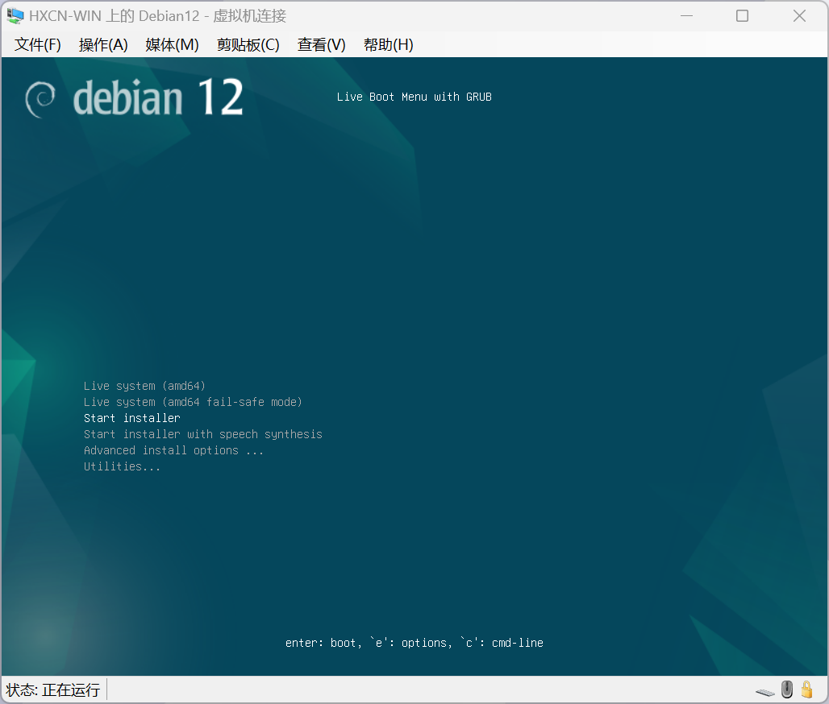Screen dimensions: 829x704
Task: Maximize the virtual machine connection window
Action: coord(742,16)
